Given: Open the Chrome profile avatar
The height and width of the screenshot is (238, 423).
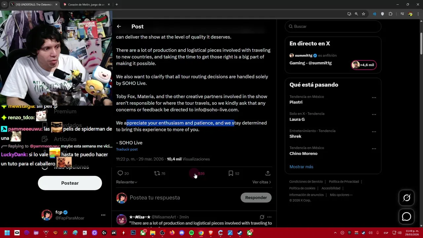Looking at the screenshot, I should click(x=410, y=14).
